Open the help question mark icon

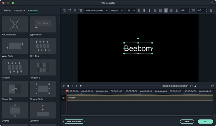click(213, 3)
